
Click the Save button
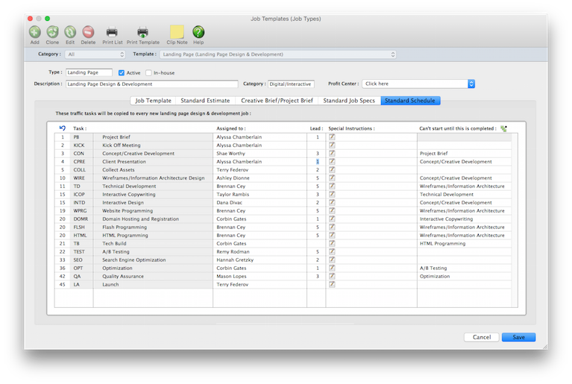[518, 337]
